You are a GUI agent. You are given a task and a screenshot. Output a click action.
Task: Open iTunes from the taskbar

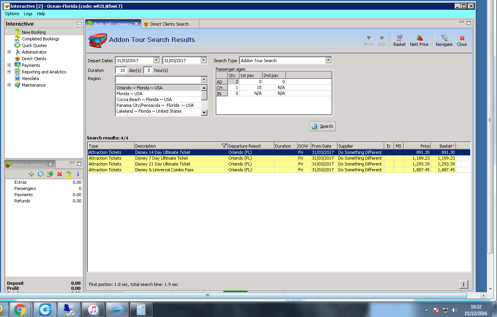(93, 310)
